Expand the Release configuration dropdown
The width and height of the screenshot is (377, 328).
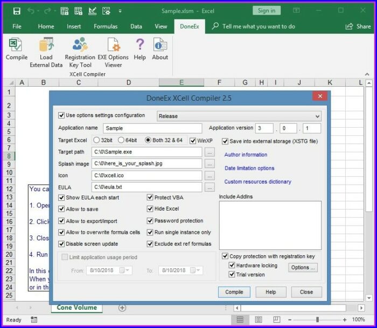(x=317, y=116)
